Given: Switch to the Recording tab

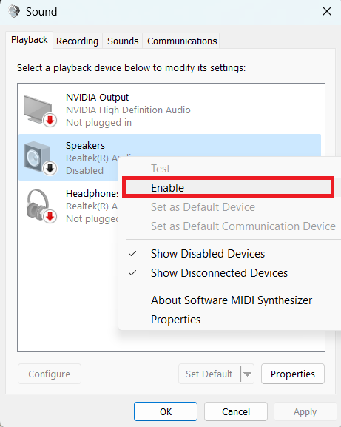Looking at the screenshot, I should (77, 41).
